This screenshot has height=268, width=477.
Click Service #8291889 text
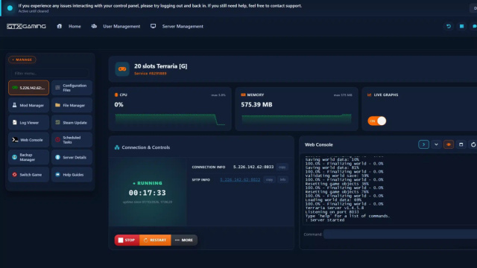151,73
